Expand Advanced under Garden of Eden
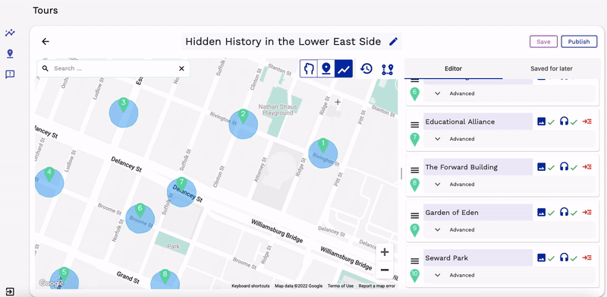Viewport: 607px width, 297px height. click(x=509, y=229)
